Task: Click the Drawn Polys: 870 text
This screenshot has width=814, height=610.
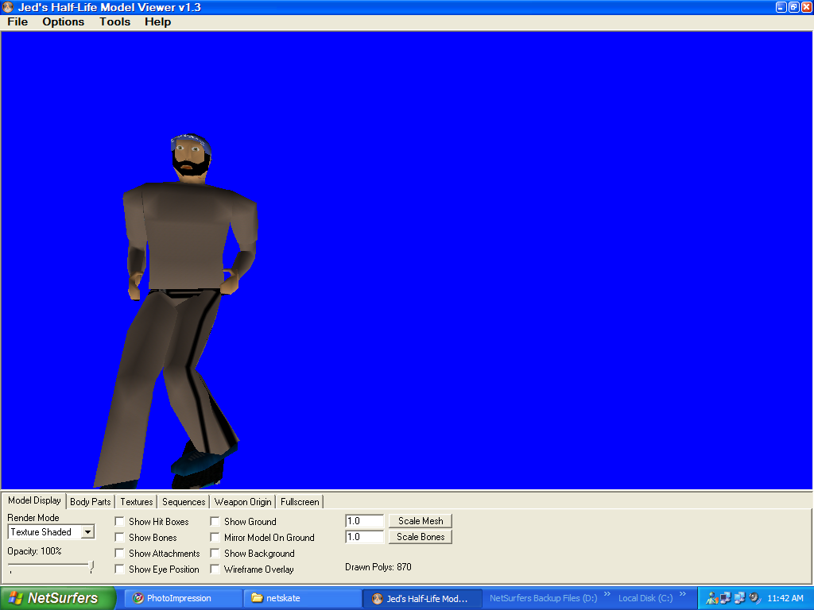Action: [x=378, y=567]
